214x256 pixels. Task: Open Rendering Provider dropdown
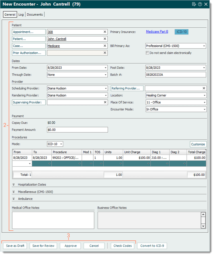click(106, 95)
